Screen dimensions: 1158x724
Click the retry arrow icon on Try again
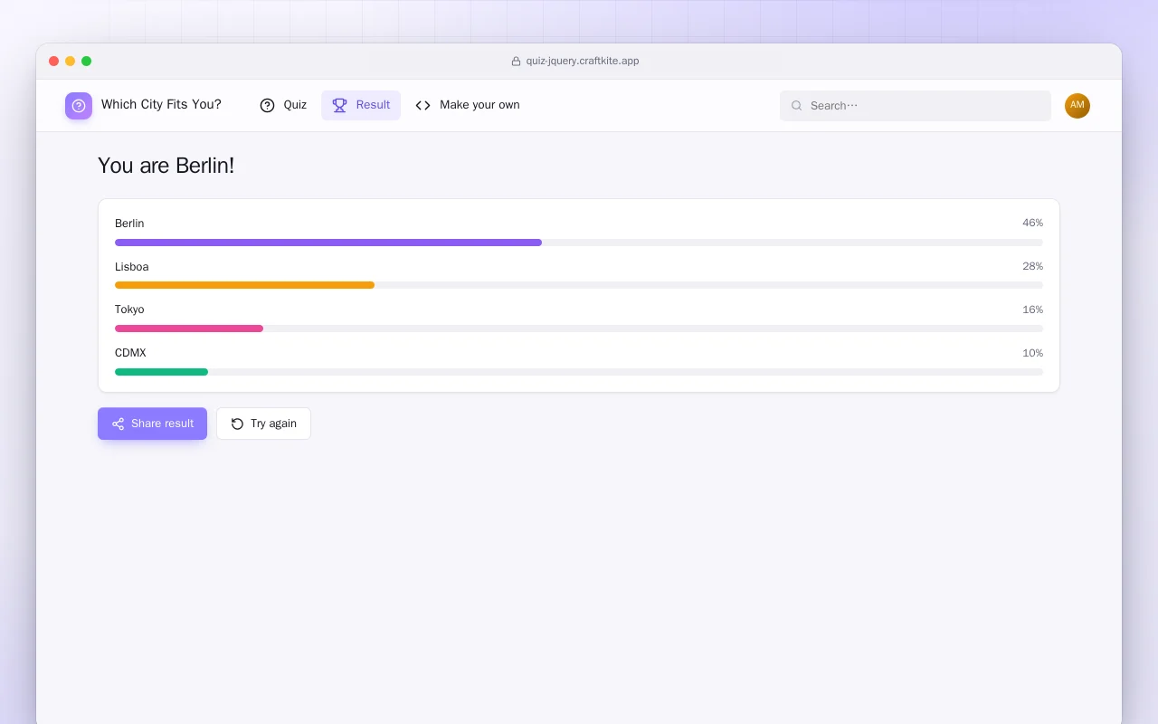[237, 424]
